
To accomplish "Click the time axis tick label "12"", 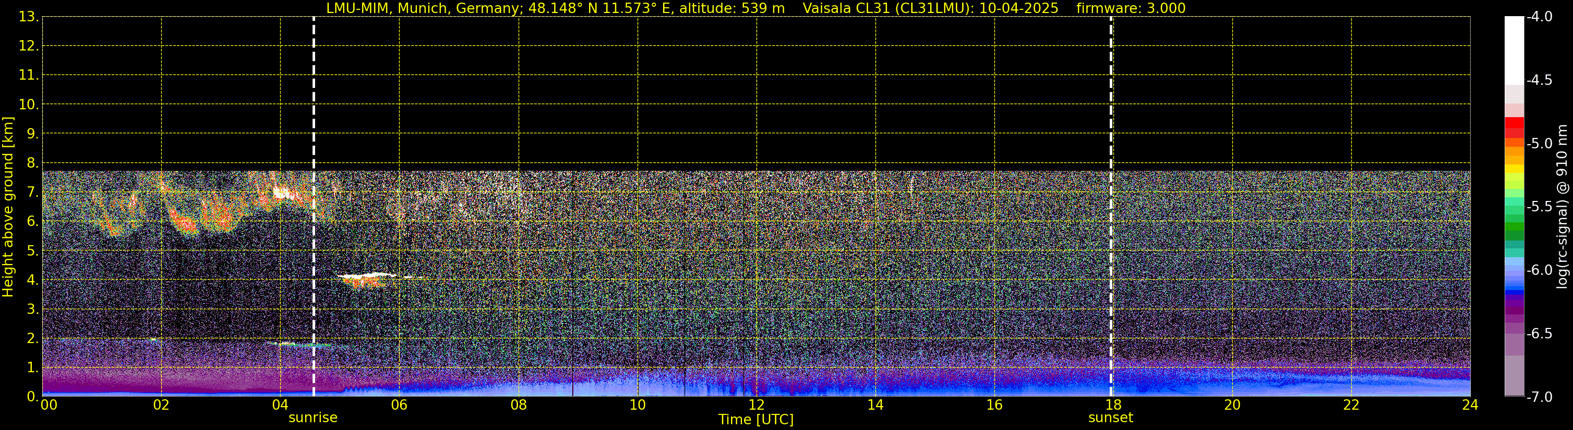I will 757,405.
